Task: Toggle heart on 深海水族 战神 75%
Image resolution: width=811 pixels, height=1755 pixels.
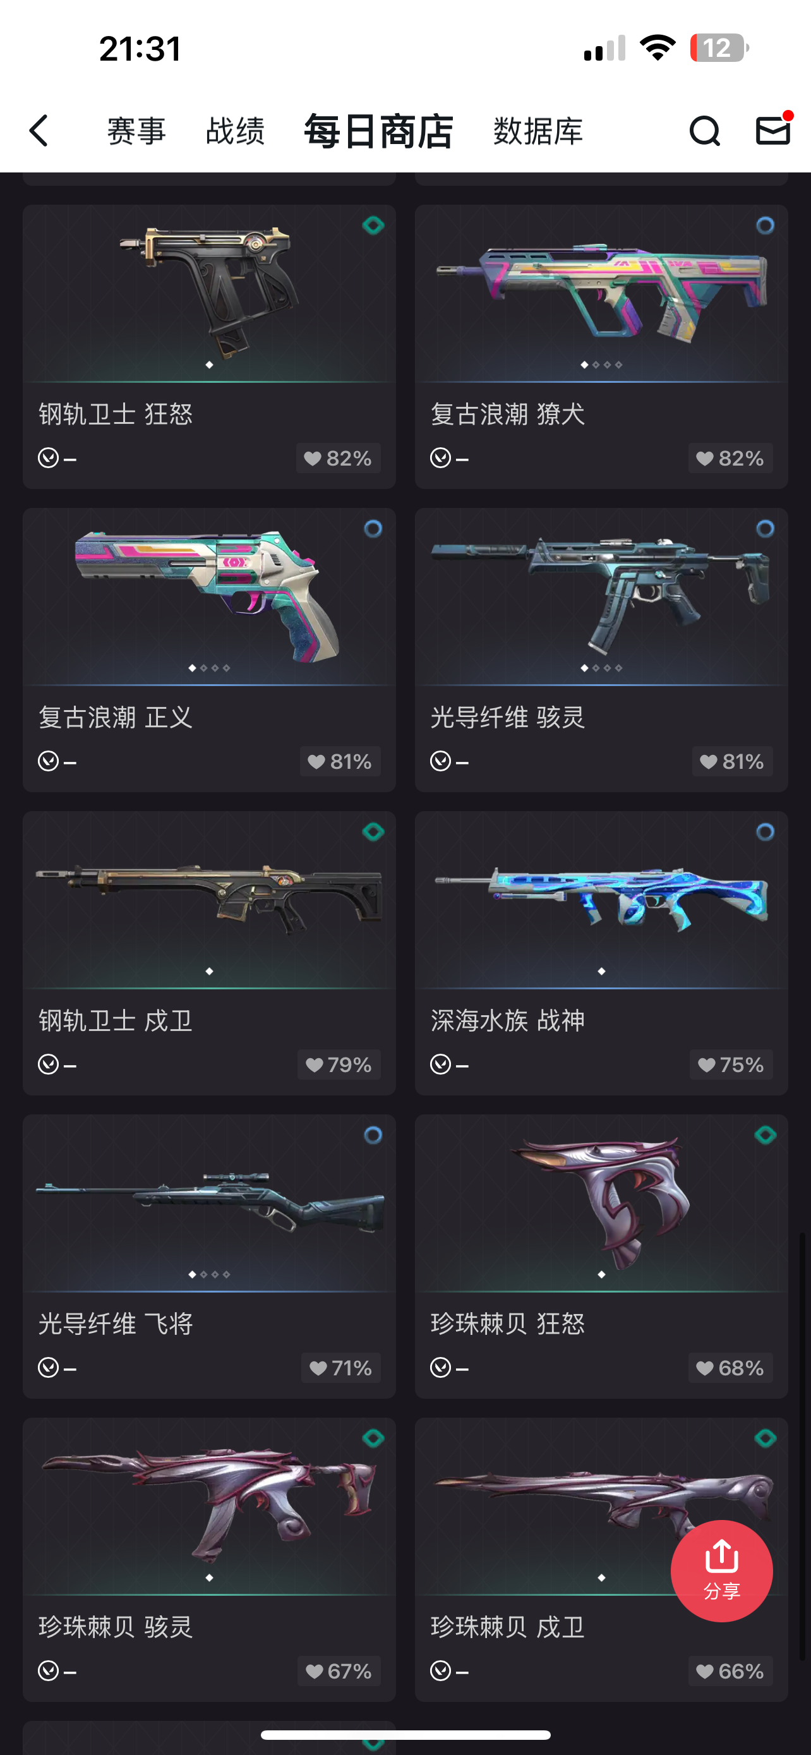Action: (x=731, y=1064)
